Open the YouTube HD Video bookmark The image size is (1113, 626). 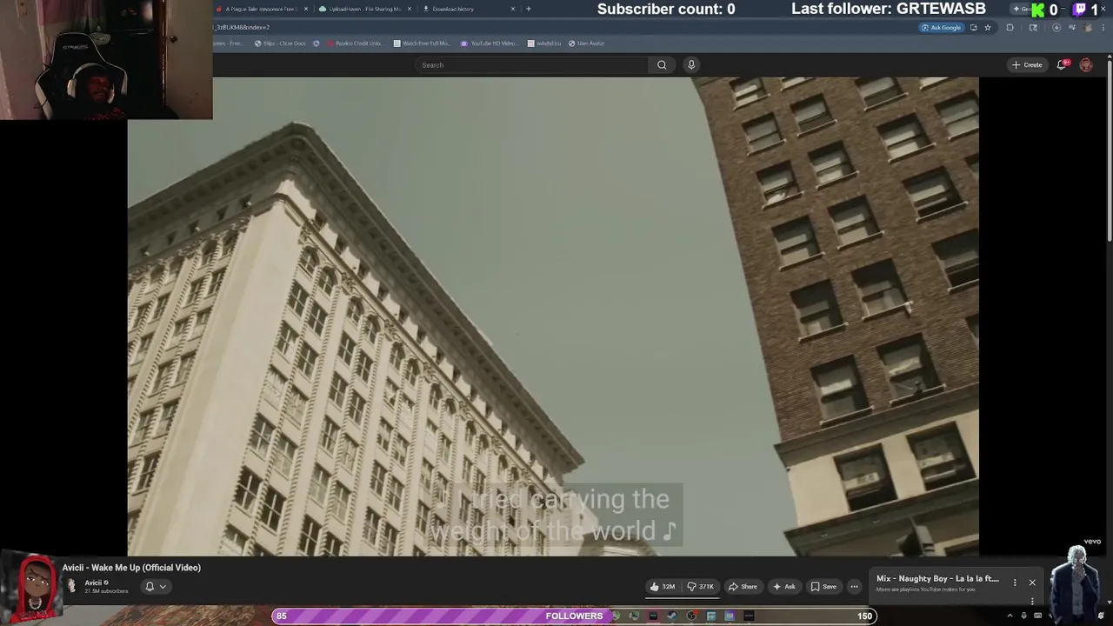(488, 43)
